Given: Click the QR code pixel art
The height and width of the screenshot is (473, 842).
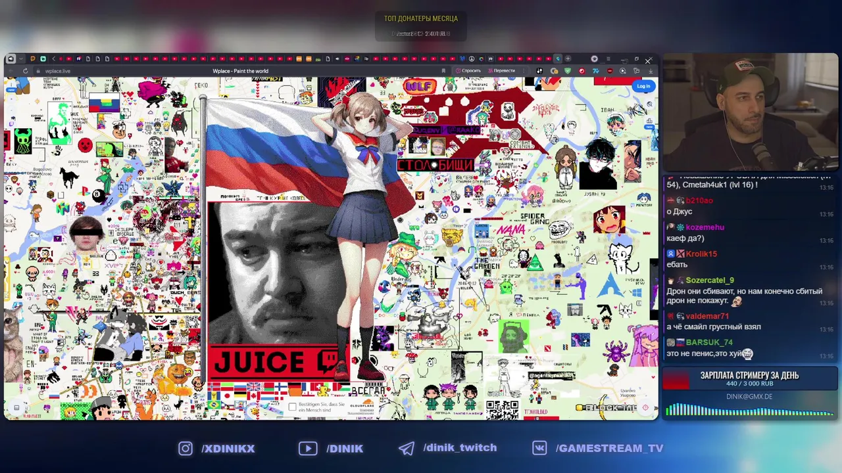Looking at the screenshot, I should pyautogui.click(x=502, y=410).
